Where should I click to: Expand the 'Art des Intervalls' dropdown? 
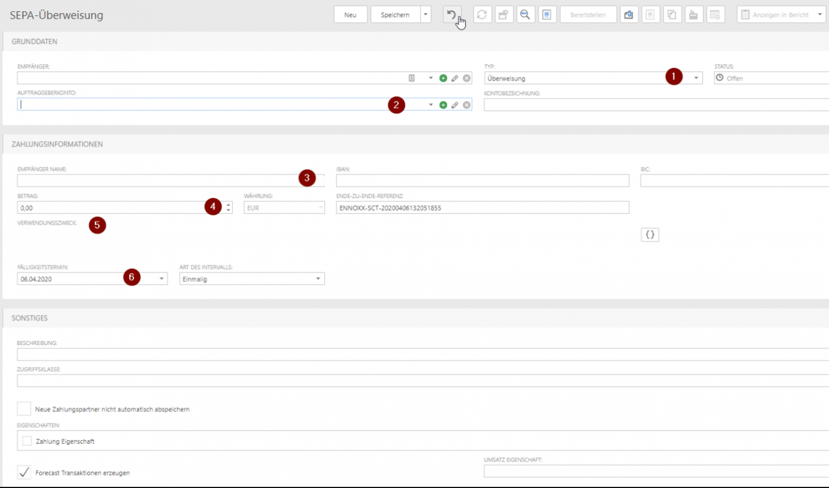318,279
